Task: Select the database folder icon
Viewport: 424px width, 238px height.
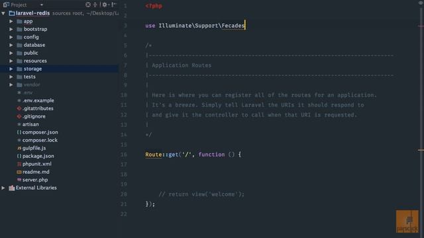Action: click(19, 45)
